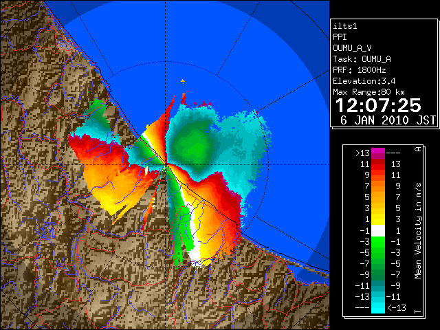Click the yellow 1 to 3 legend band

pos(378,219)
